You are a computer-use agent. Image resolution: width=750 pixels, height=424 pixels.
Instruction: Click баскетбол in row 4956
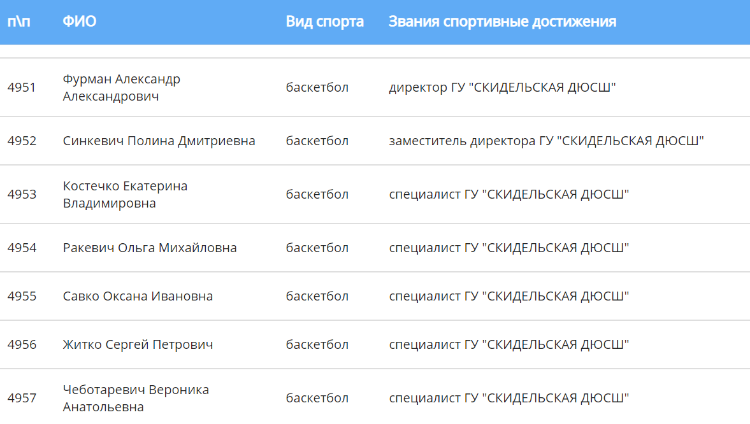(317, 344)
